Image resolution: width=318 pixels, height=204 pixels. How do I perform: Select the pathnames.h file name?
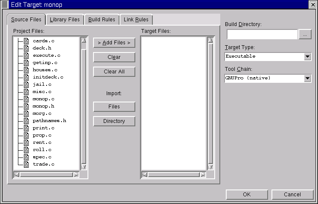pos(50,121)
